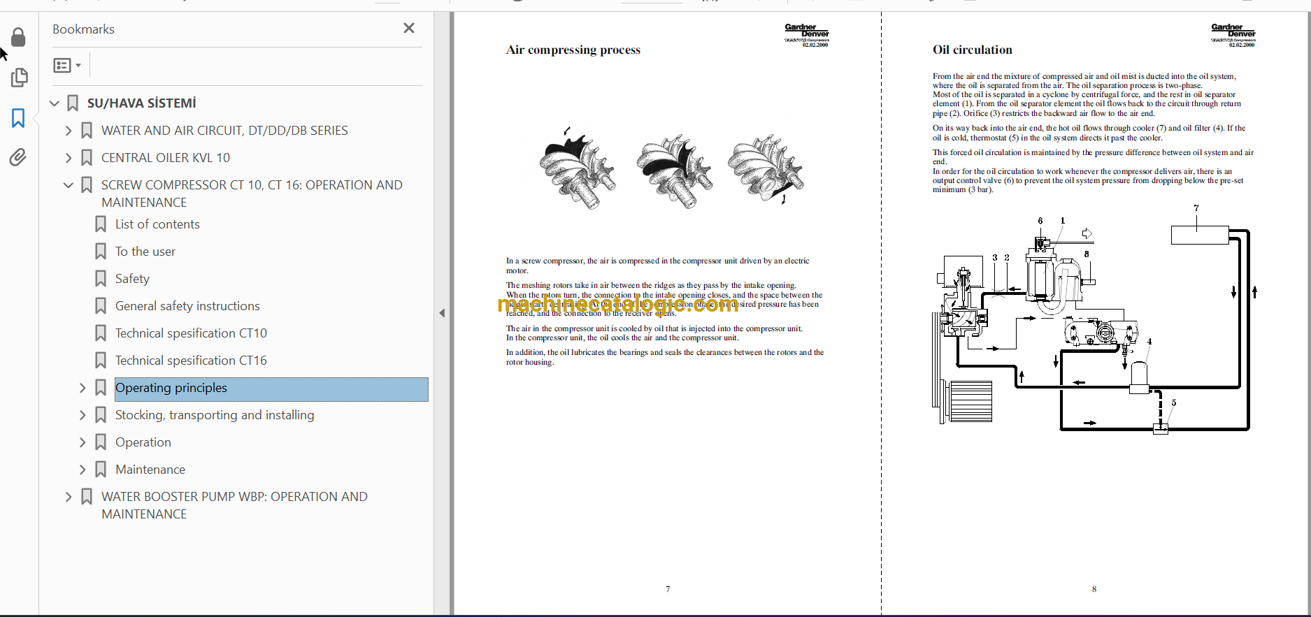
Task: Click bookmark icon beside Operating principles
Action: tap(101, 388)
